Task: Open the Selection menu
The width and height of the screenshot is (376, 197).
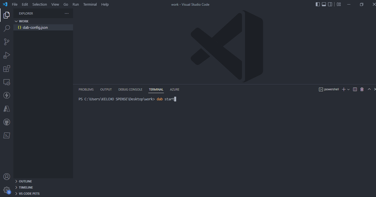Action: coord(40,4)
